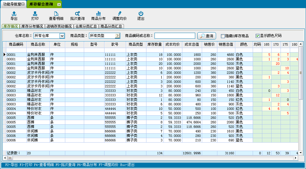This screenshot has height=169, width=306.
Task: Open 商品分类汇总 tab
Action: (x=111, y=26)
